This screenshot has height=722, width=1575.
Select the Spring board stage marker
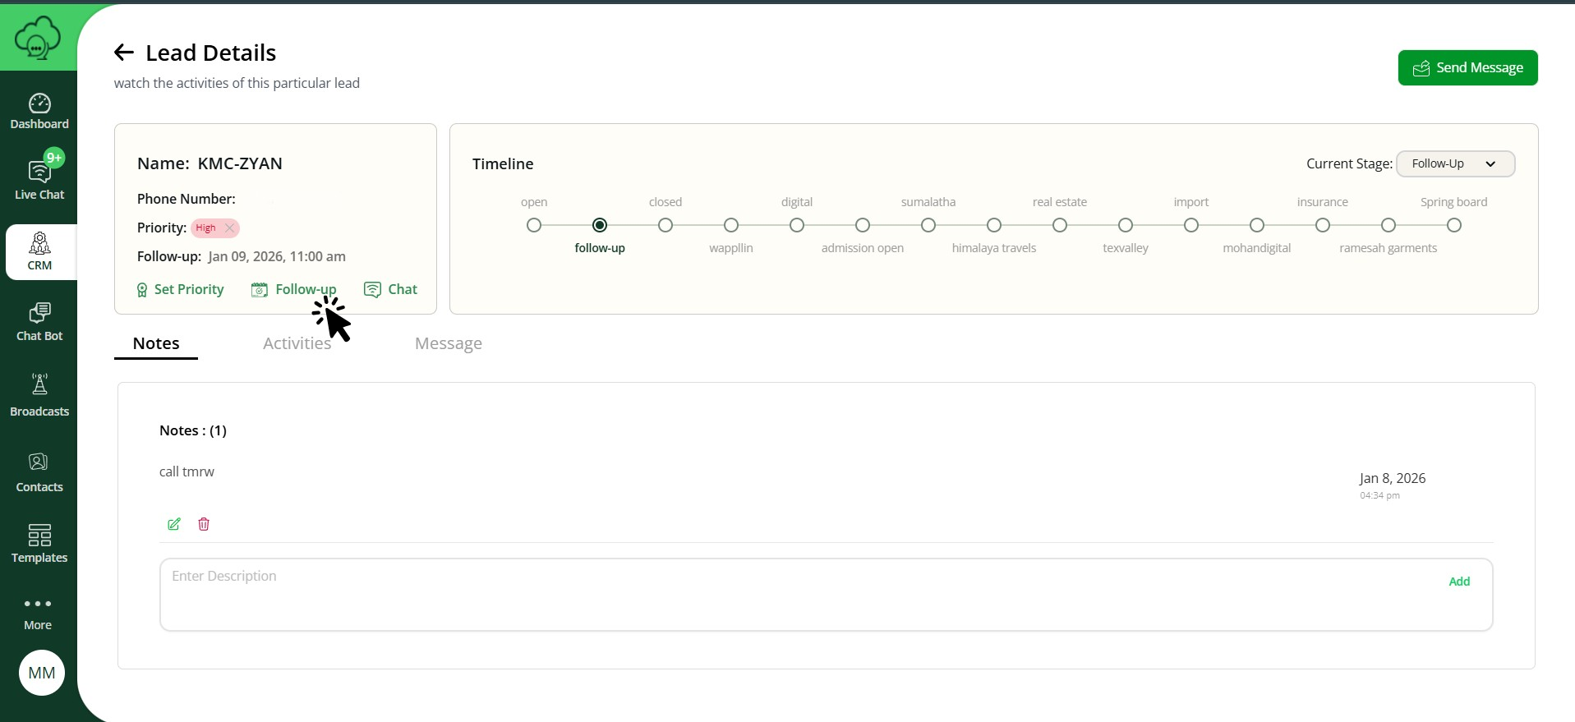click(x=1454, y=225)
